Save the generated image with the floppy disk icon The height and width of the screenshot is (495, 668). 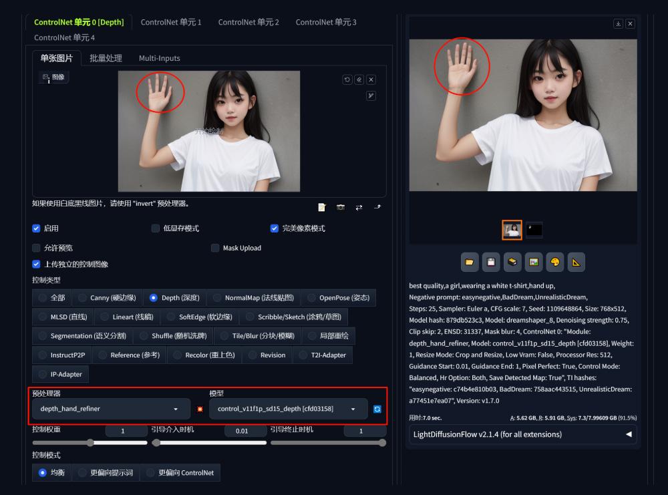click(x=491, y=262)
